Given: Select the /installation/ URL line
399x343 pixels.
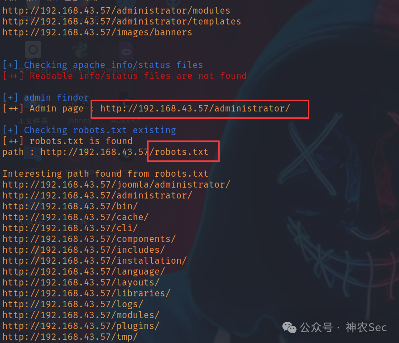Looking at the screenshot, I should [95, 261].
